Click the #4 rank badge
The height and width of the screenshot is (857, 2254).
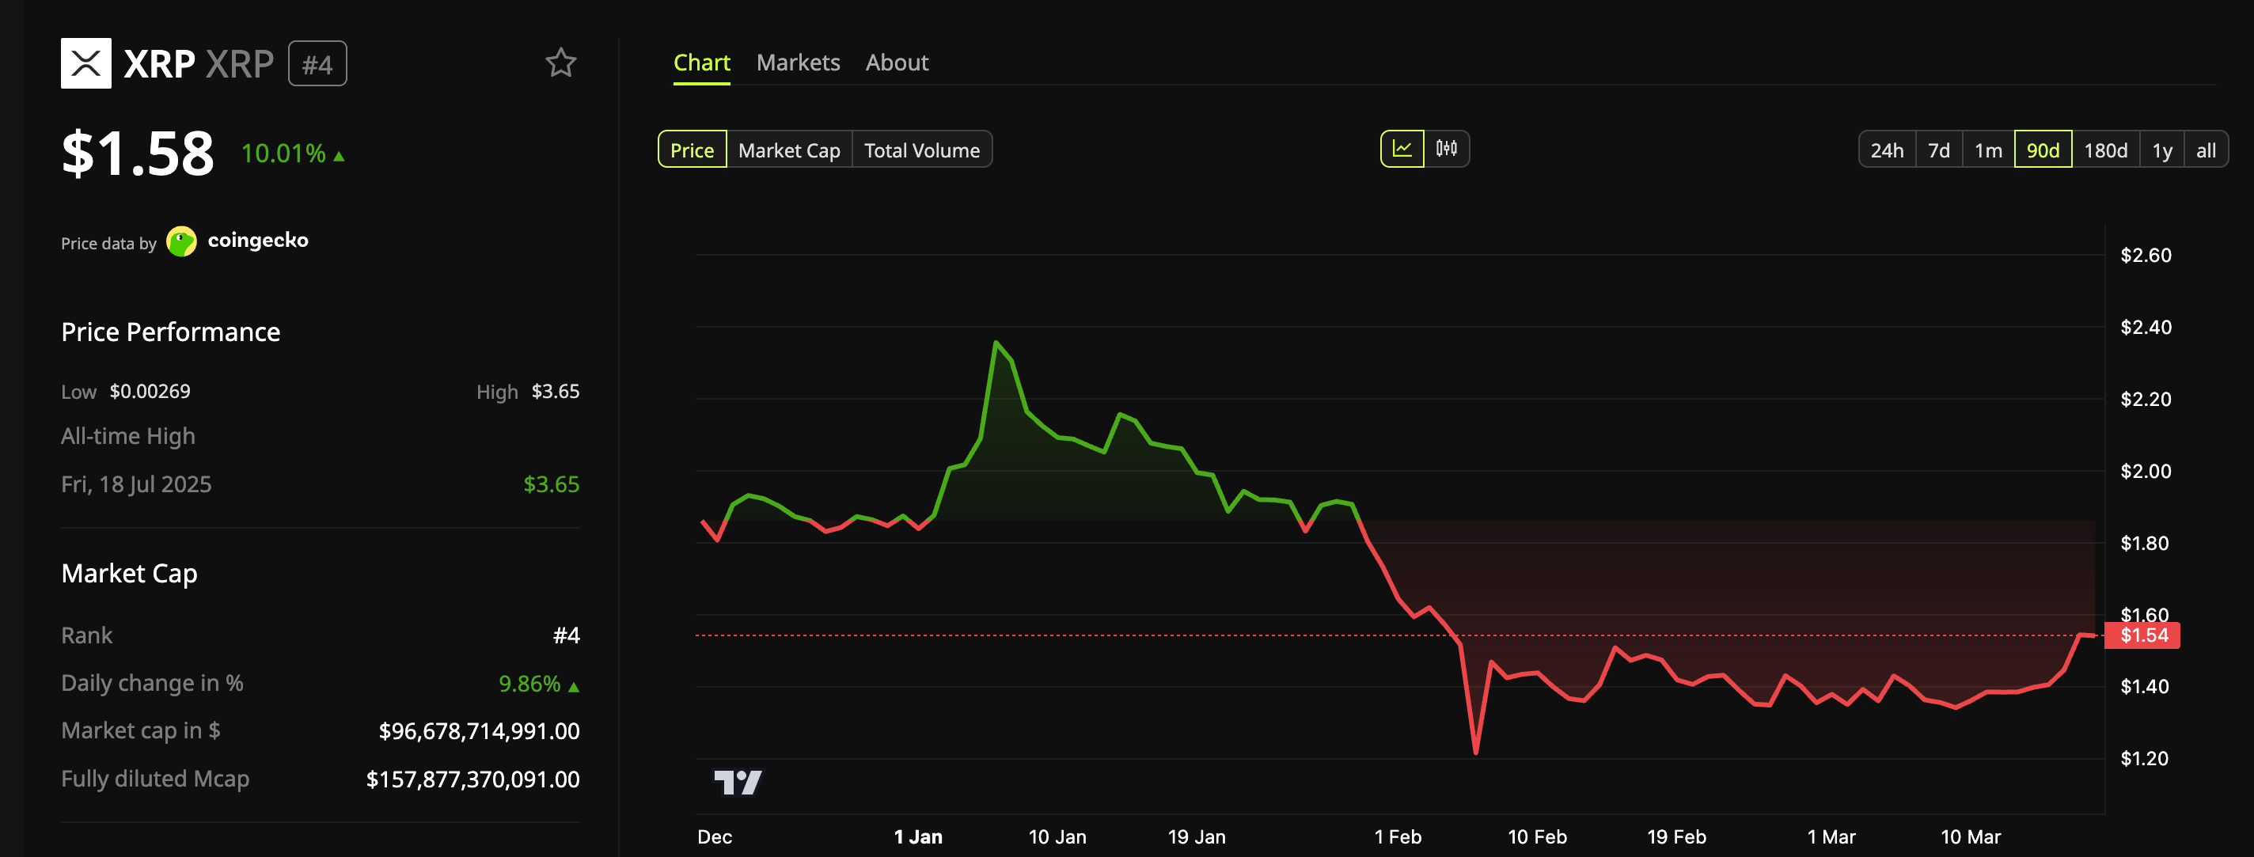click(x=317, y=62)
